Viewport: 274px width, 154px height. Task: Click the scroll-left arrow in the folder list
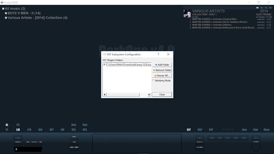tap(105, 95)
